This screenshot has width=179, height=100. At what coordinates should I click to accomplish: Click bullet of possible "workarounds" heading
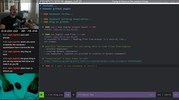point(43,46)
